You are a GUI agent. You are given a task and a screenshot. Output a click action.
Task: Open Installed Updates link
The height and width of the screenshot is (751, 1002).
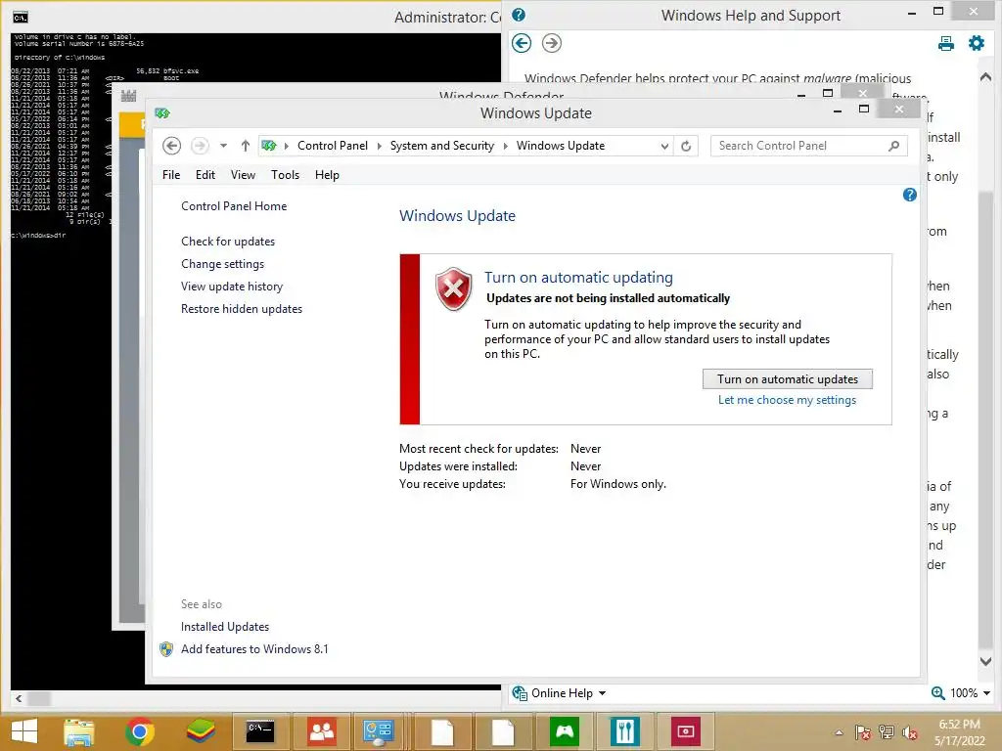tap(225, 627)
